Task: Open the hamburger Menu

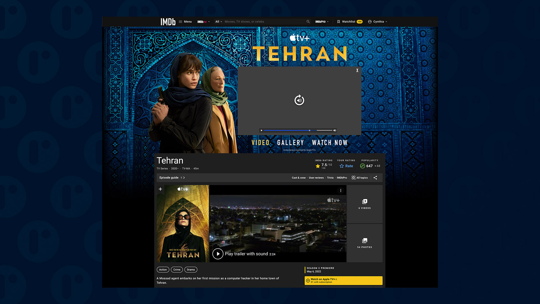Action: pos(185,22)
